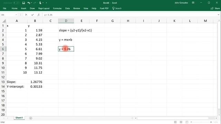Select column D header
Image resolution: width=221 pixels, height=124 pixels.
(66, 21)
